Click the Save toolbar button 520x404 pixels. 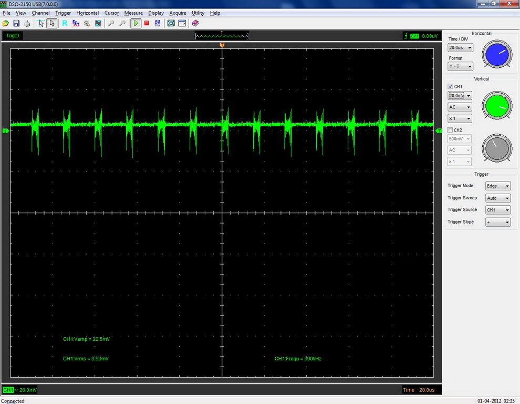coord(17,23)
